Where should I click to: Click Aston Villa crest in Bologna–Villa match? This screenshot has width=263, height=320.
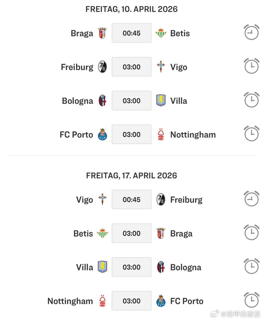pos(161,101)
